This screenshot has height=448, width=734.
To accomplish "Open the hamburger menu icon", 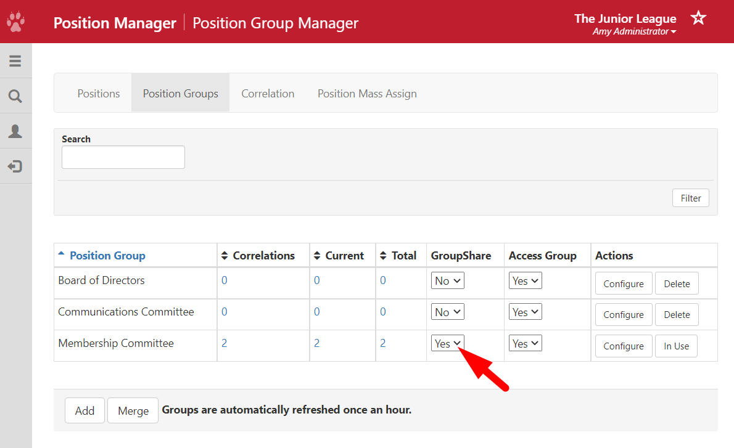I will 15,61.
